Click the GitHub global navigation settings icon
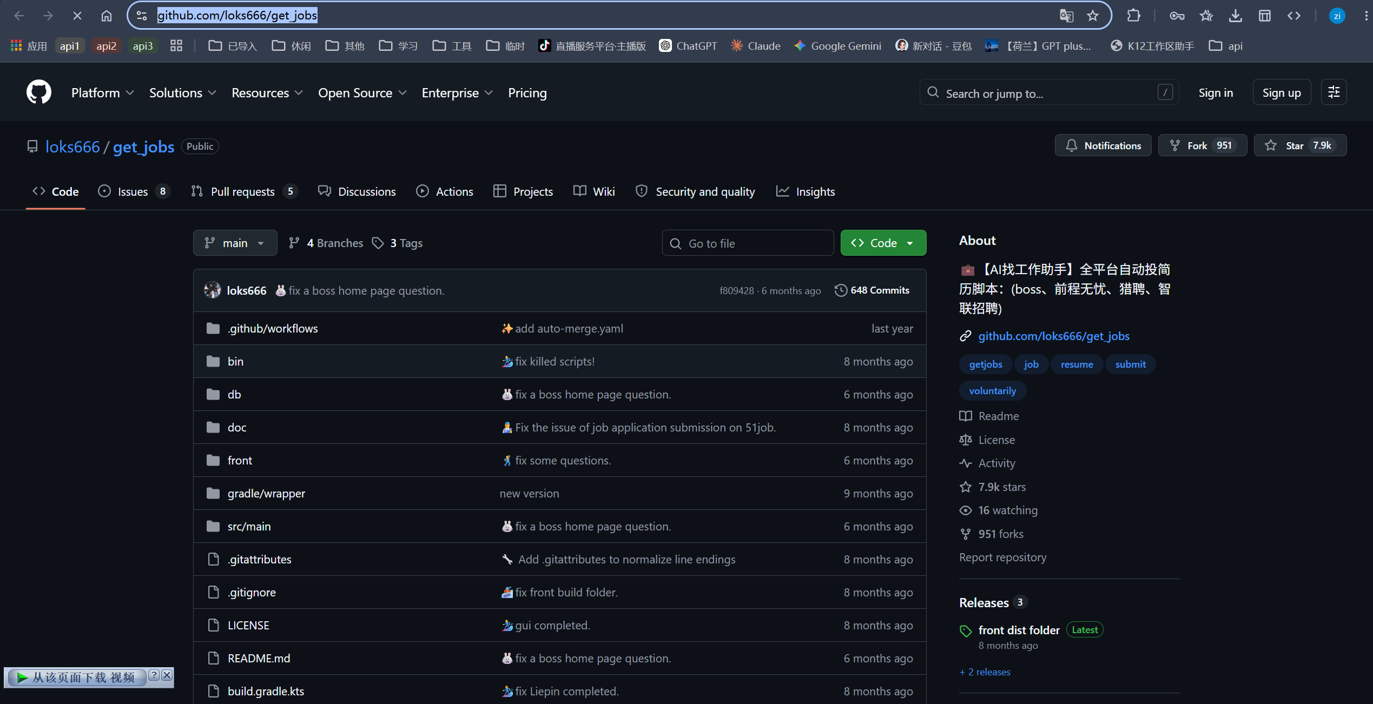The image size is (1373, 704). tap(1334, 92)
